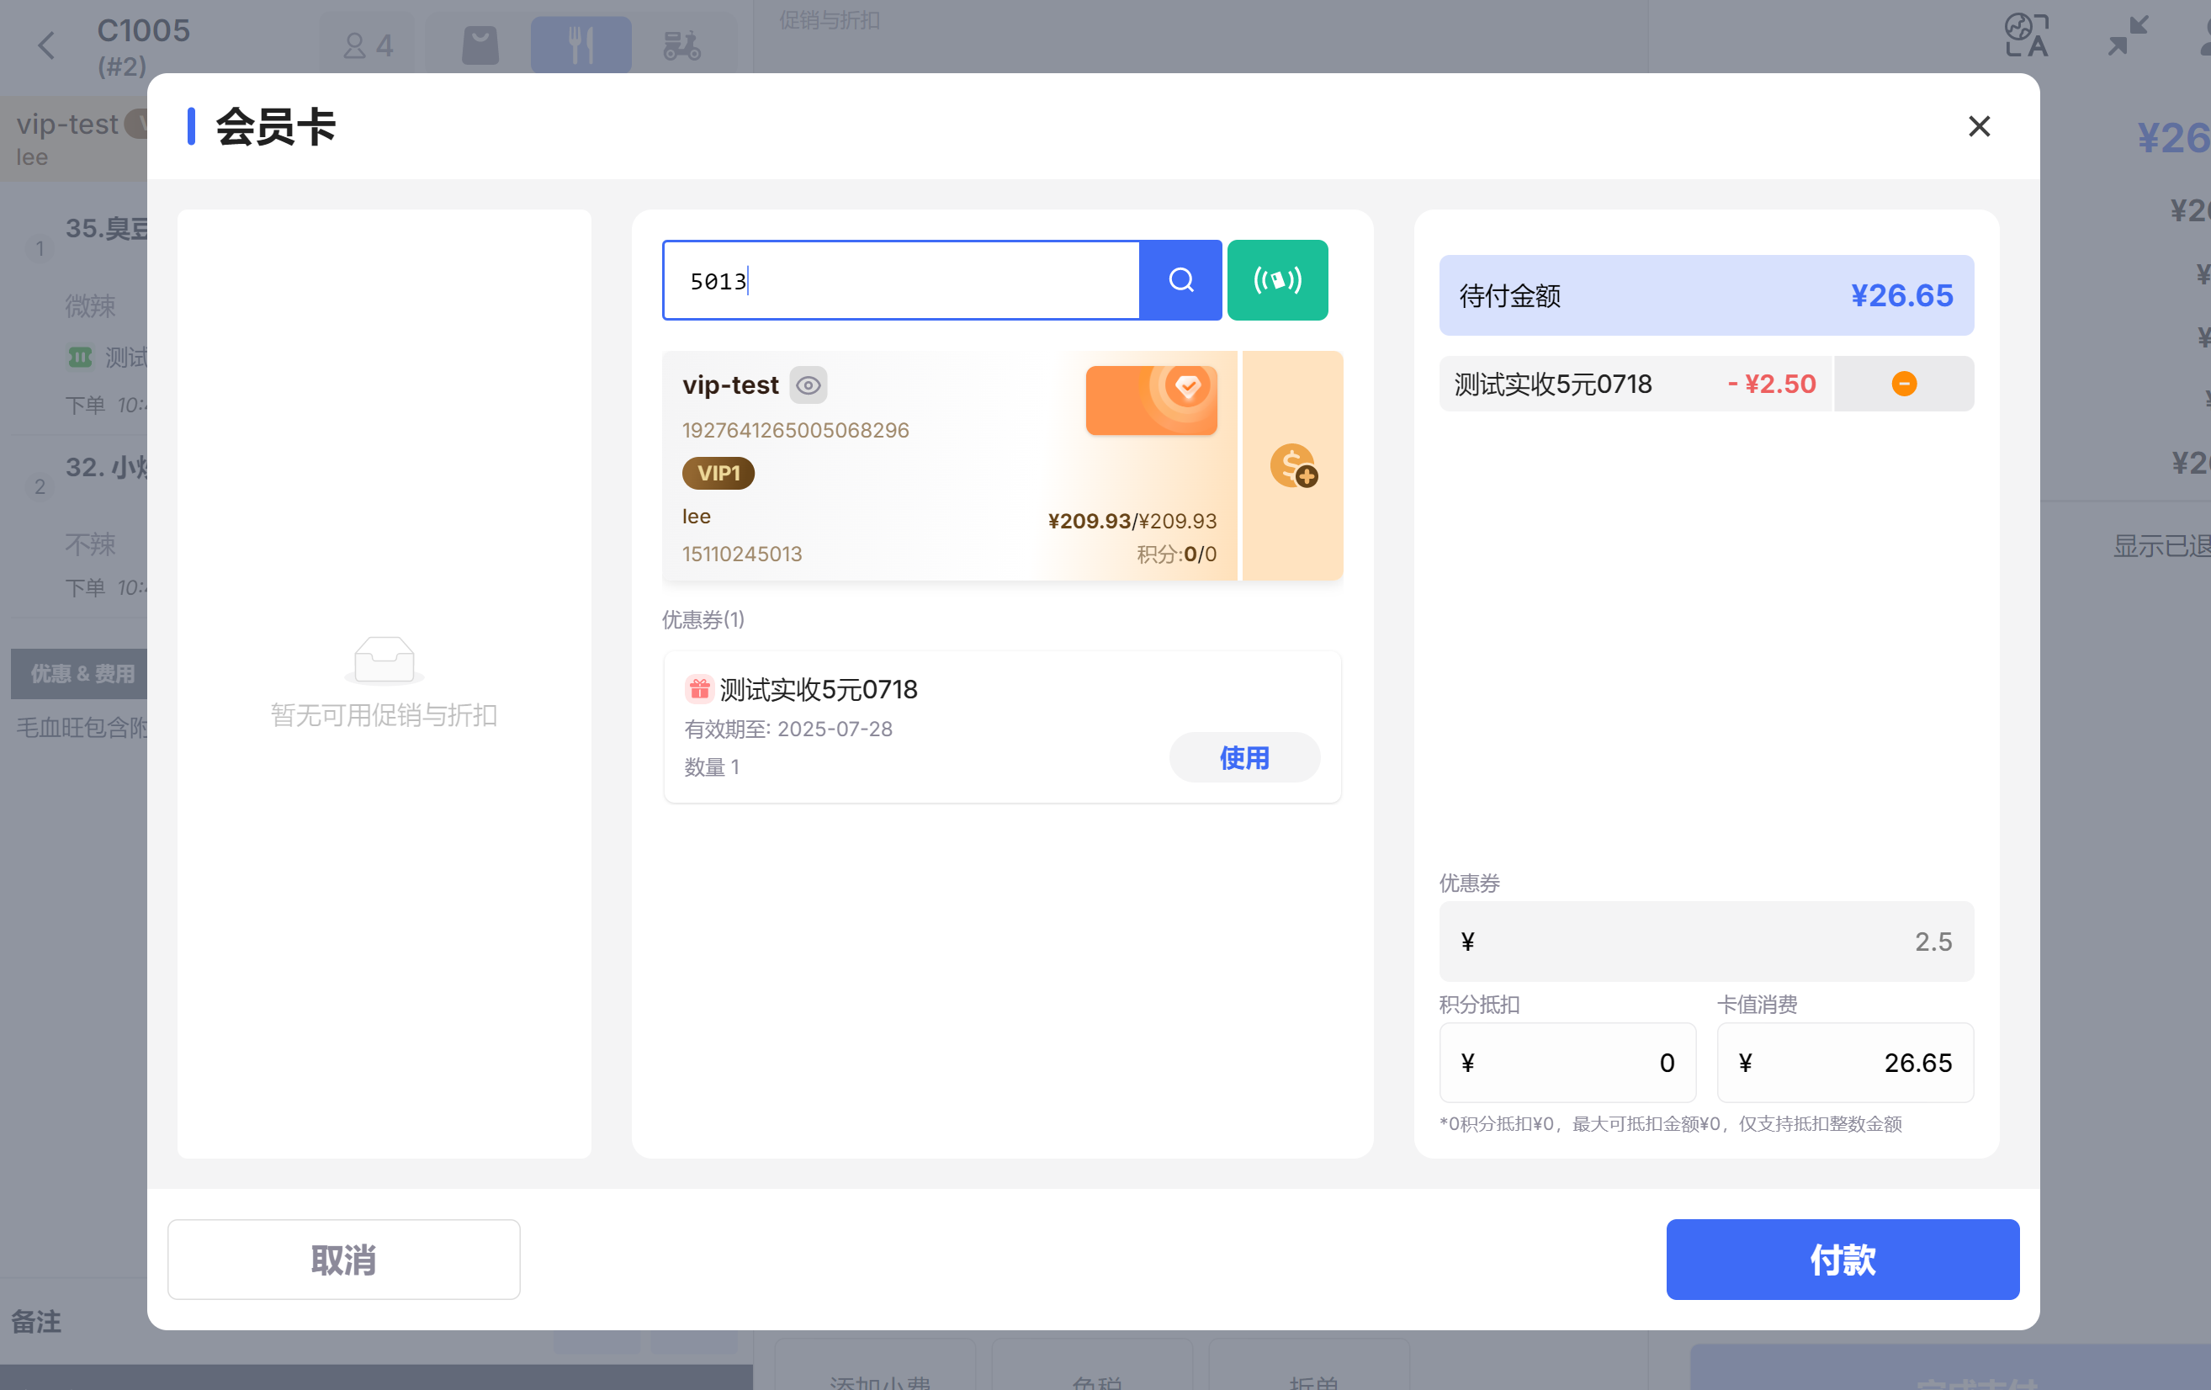This screenshot has height=1390, width=2211.
Task: Remove the applied coupon with orange minus icon
Action: tap(1903, 384)
